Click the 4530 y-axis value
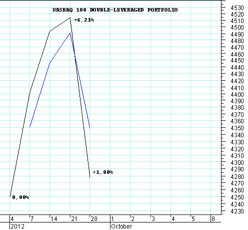This screenshot has height=230, width=248. coord(237,8)
